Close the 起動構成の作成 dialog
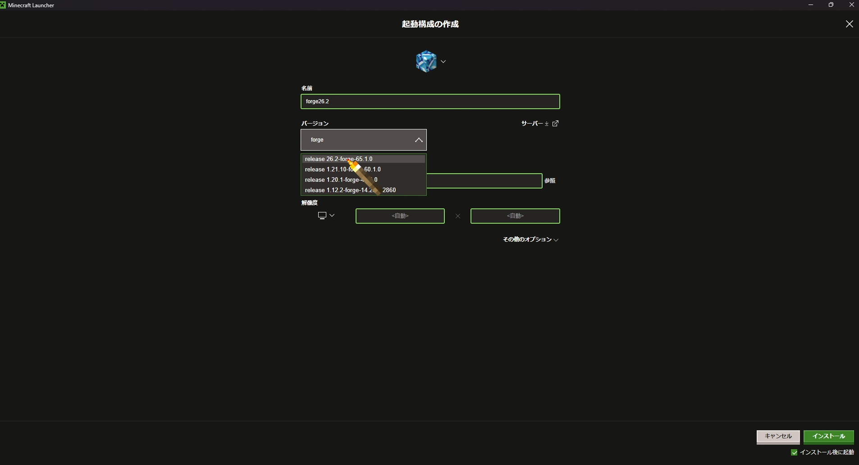Screen dimensions: 859x465 pos(849,24)
